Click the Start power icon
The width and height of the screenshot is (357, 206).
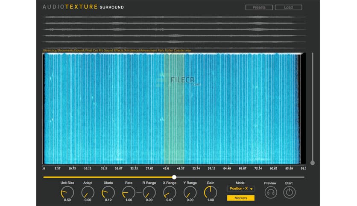coord(289,192)
